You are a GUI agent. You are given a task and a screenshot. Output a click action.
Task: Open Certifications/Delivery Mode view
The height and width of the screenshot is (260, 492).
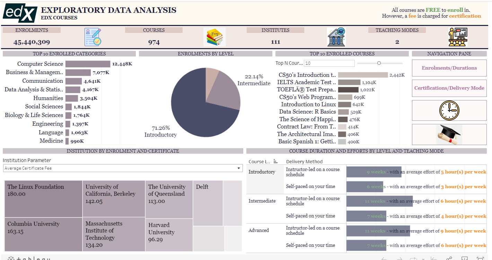(449, 88)
